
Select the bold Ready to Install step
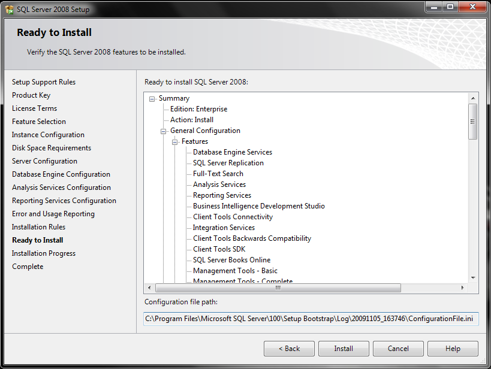pyautogui.click(x=38, y=240)
